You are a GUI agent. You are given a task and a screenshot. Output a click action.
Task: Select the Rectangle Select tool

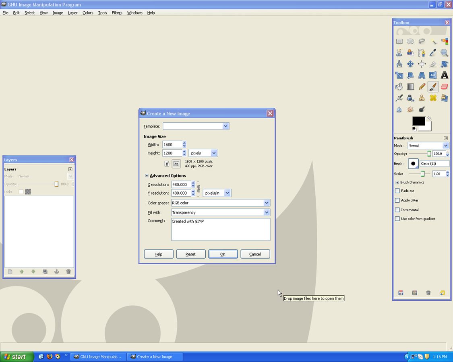[x=399, y=41]
